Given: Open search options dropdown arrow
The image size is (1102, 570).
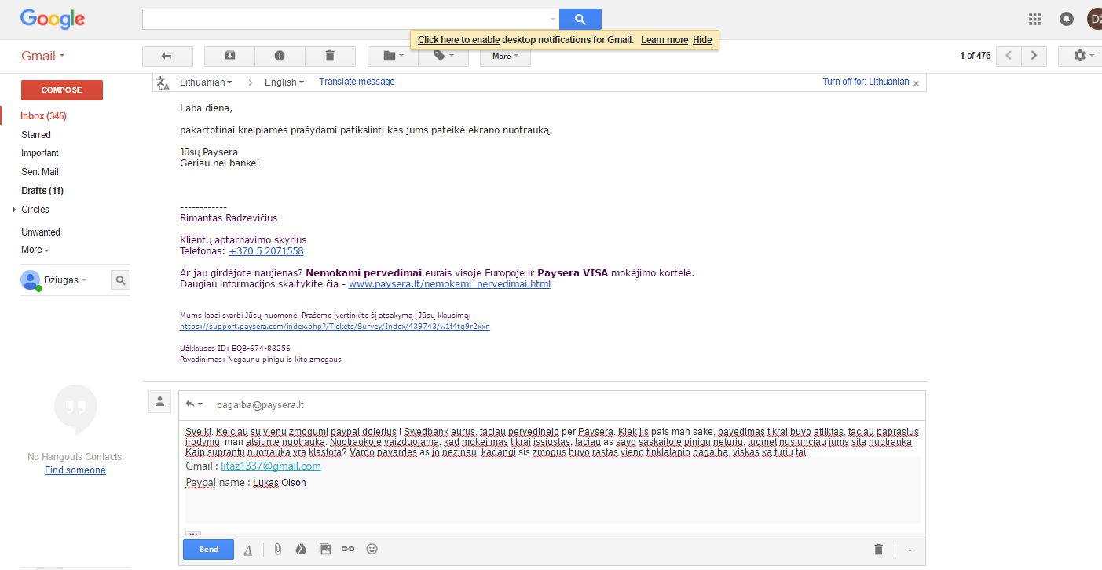Looking at the screenshot, I should [x=552, y=19].
